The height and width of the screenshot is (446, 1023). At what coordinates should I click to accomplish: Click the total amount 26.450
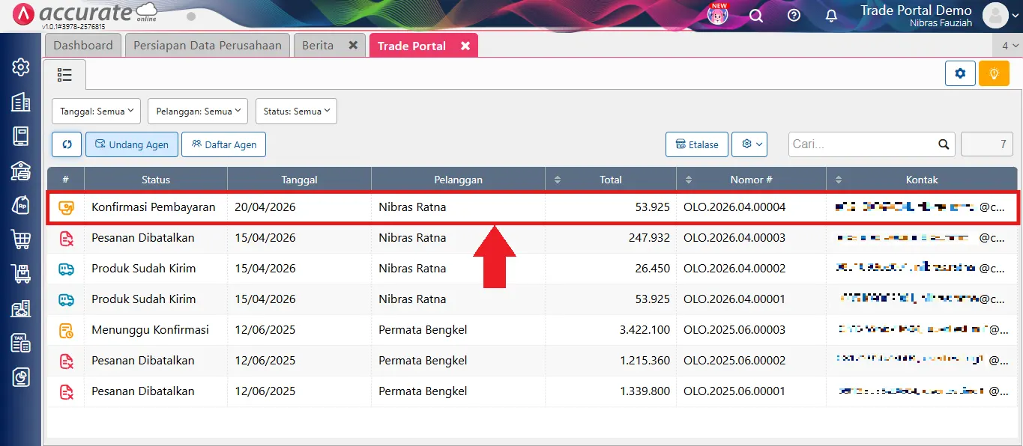click(x=653, y=269)
